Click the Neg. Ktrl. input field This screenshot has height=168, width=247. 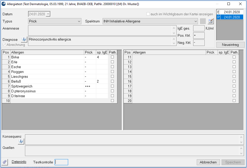pyautogui.click(x=199, y=43)
